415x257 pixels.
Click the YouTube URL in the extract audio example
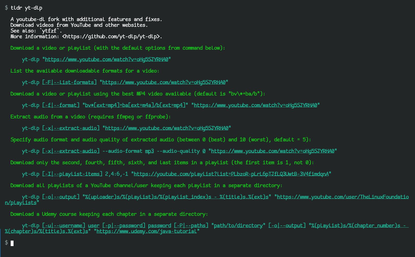point(167,128)
